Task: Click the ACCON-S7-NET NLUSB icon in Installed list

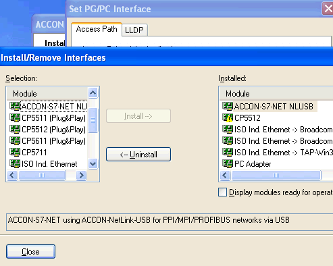Action: pos(228,106)
